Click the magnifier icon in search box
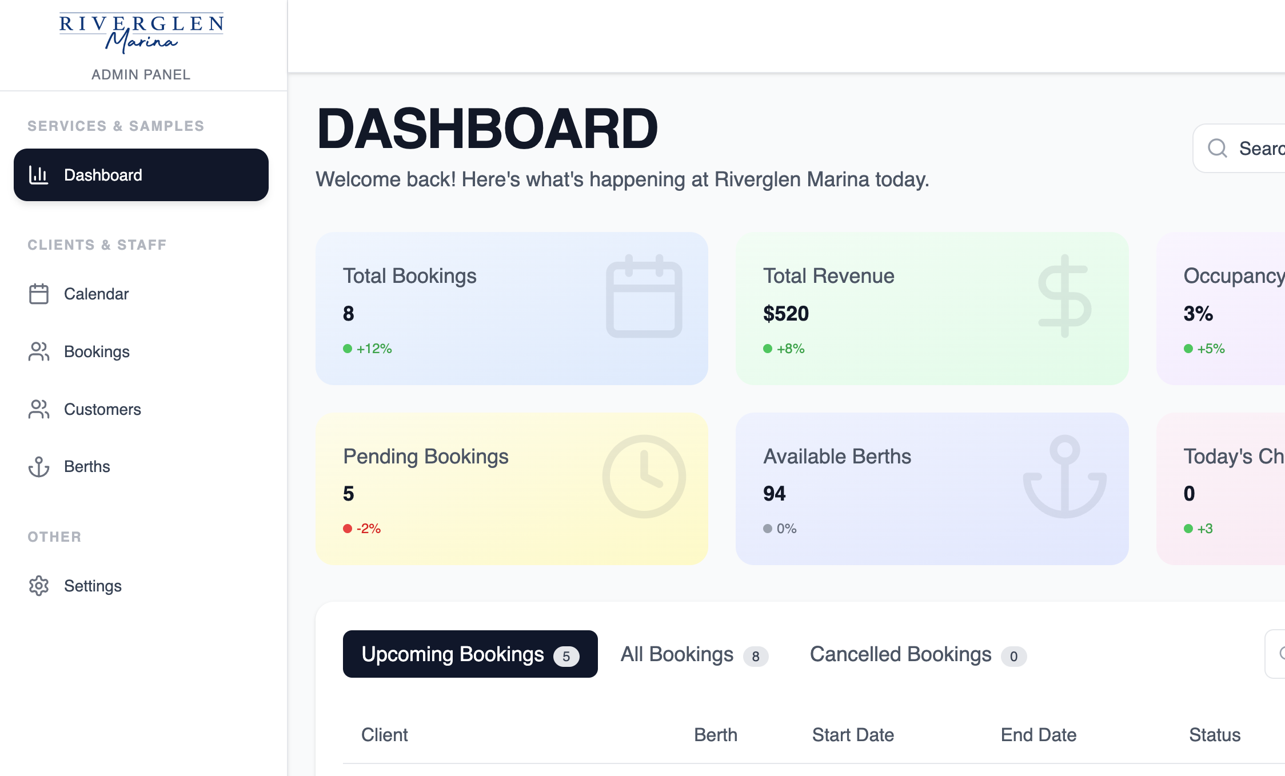 (x=1218, y=149)
